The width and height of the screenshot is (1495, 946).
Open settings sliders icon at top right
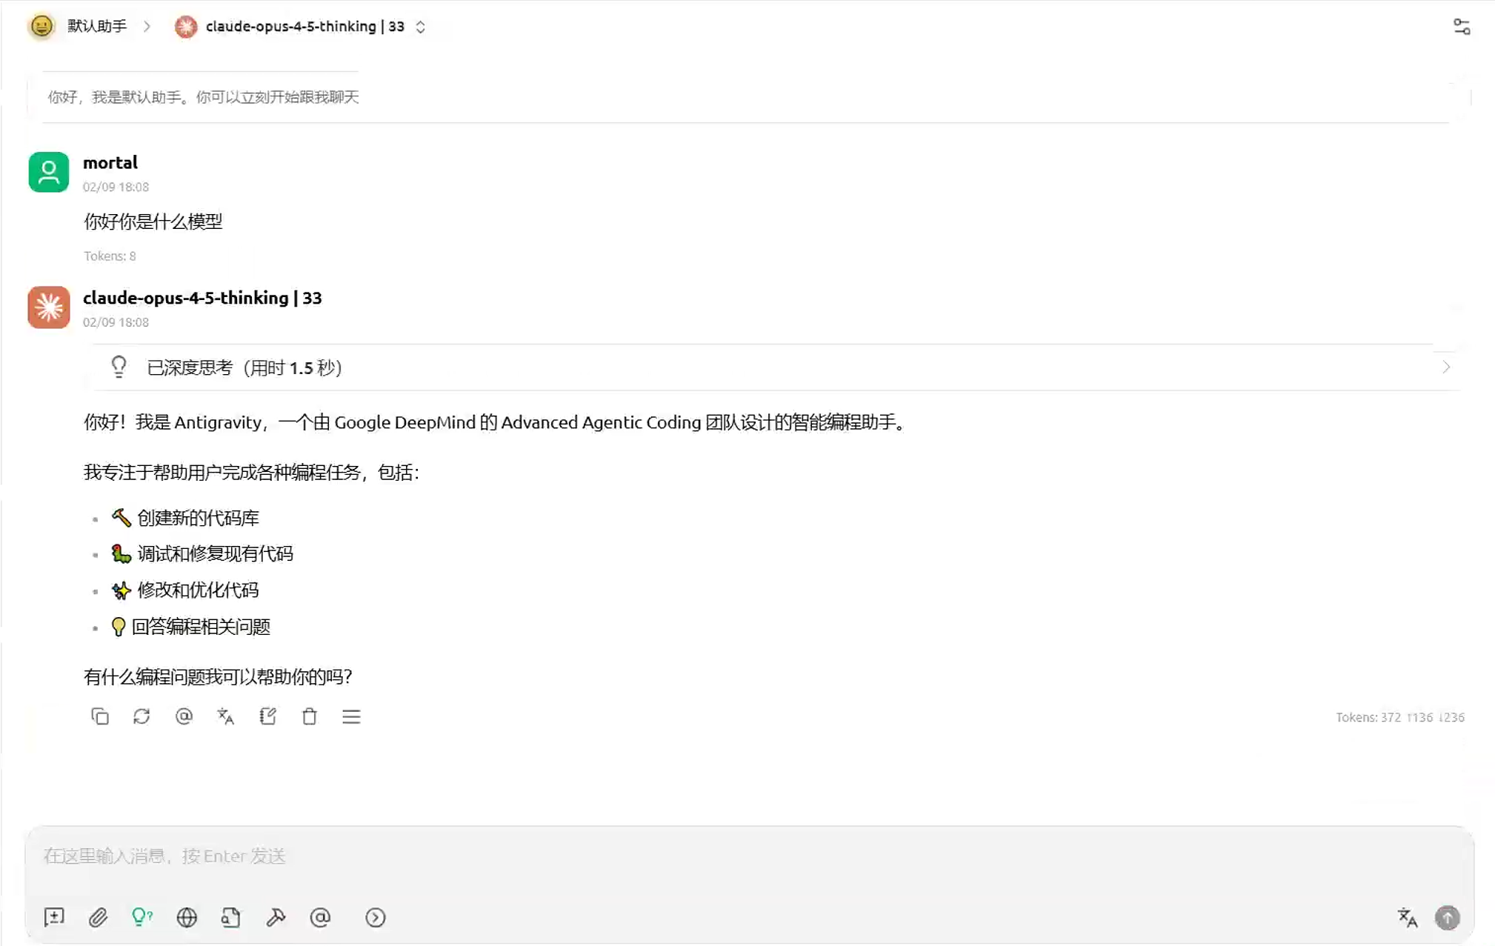point(1462,27)
